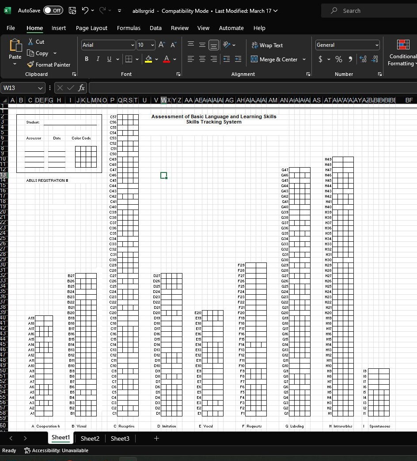Click the Insert Function fx icon
Viewport: 417px width, 461px height.
81,88
